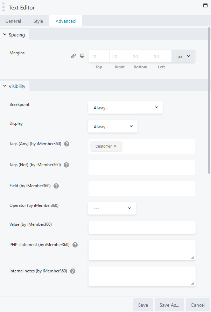This screenshot has height=312, width=211.
Task: Collapse the Visibility section
Action: point(14,86)
